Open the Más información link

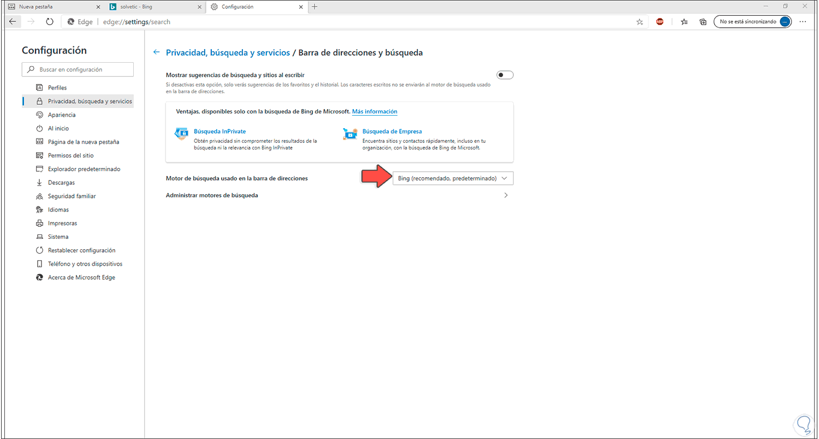click(375, 112)
